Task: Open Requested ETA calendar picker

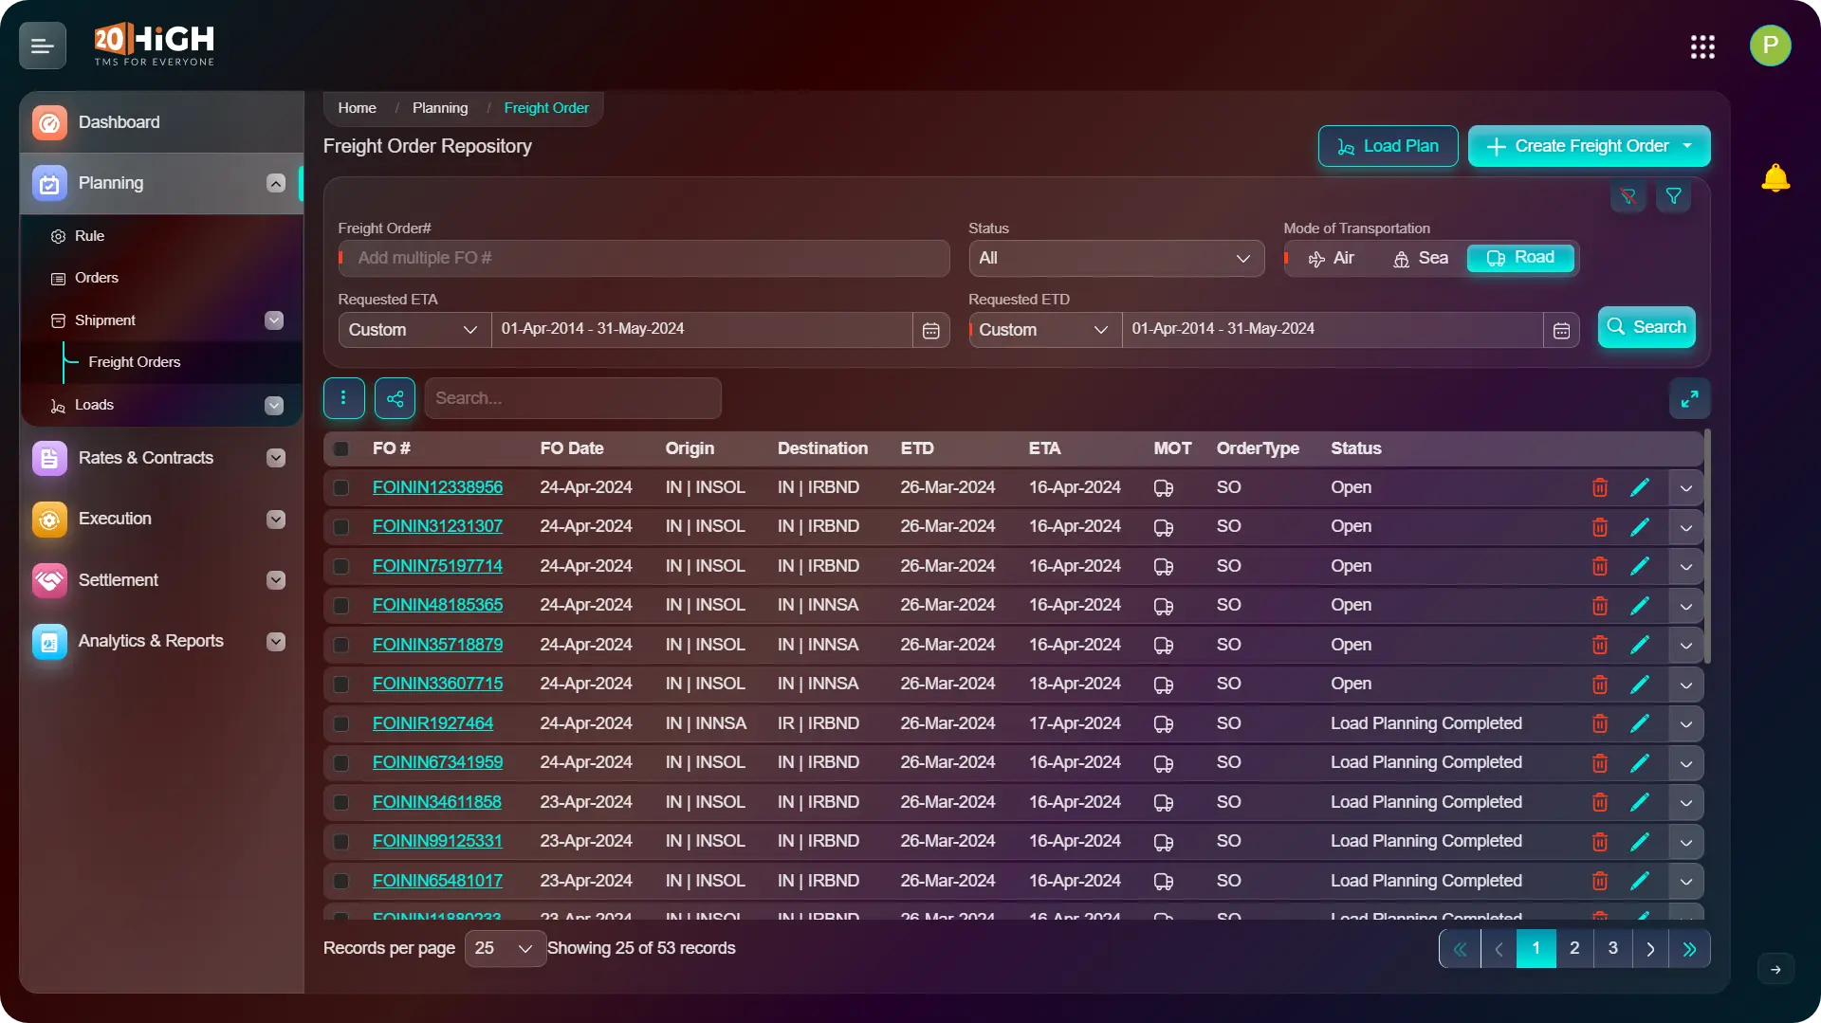Action: click(930, 330)
